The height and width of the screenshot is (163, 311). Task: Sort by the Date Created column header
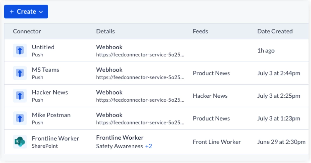(275, 31)
